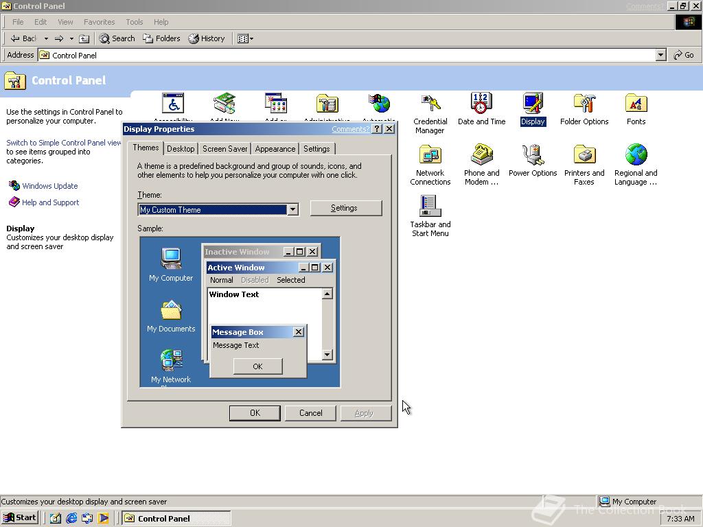Click OK in Display Properties dialog
The width and height of the screenshot is (703, 527).
255,413
